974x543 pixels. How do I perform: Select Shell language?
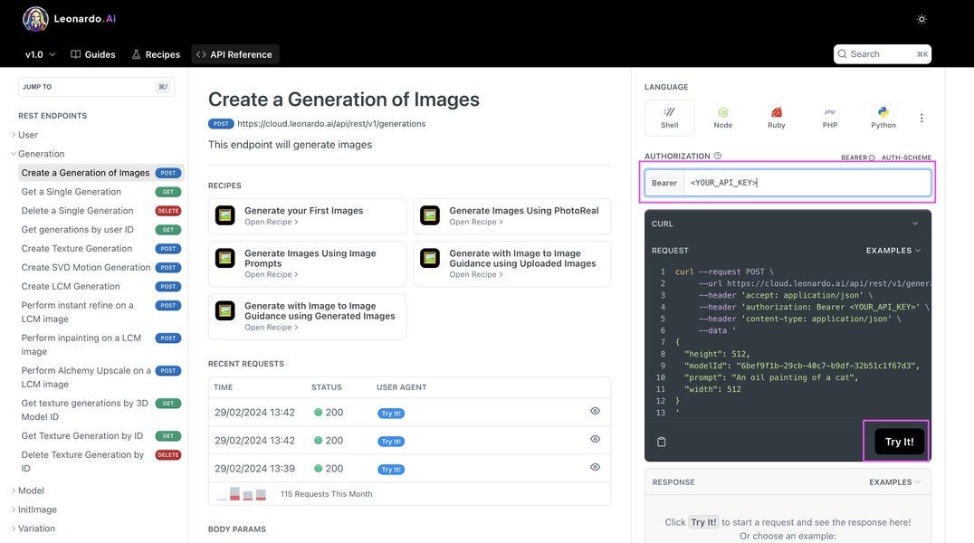tap(669, 118)
